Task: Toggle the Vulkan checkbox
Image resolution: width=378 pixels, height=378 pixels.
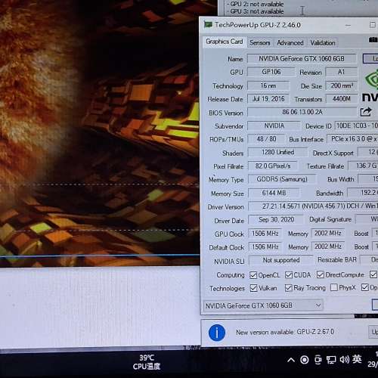Action: pos(253,288)
